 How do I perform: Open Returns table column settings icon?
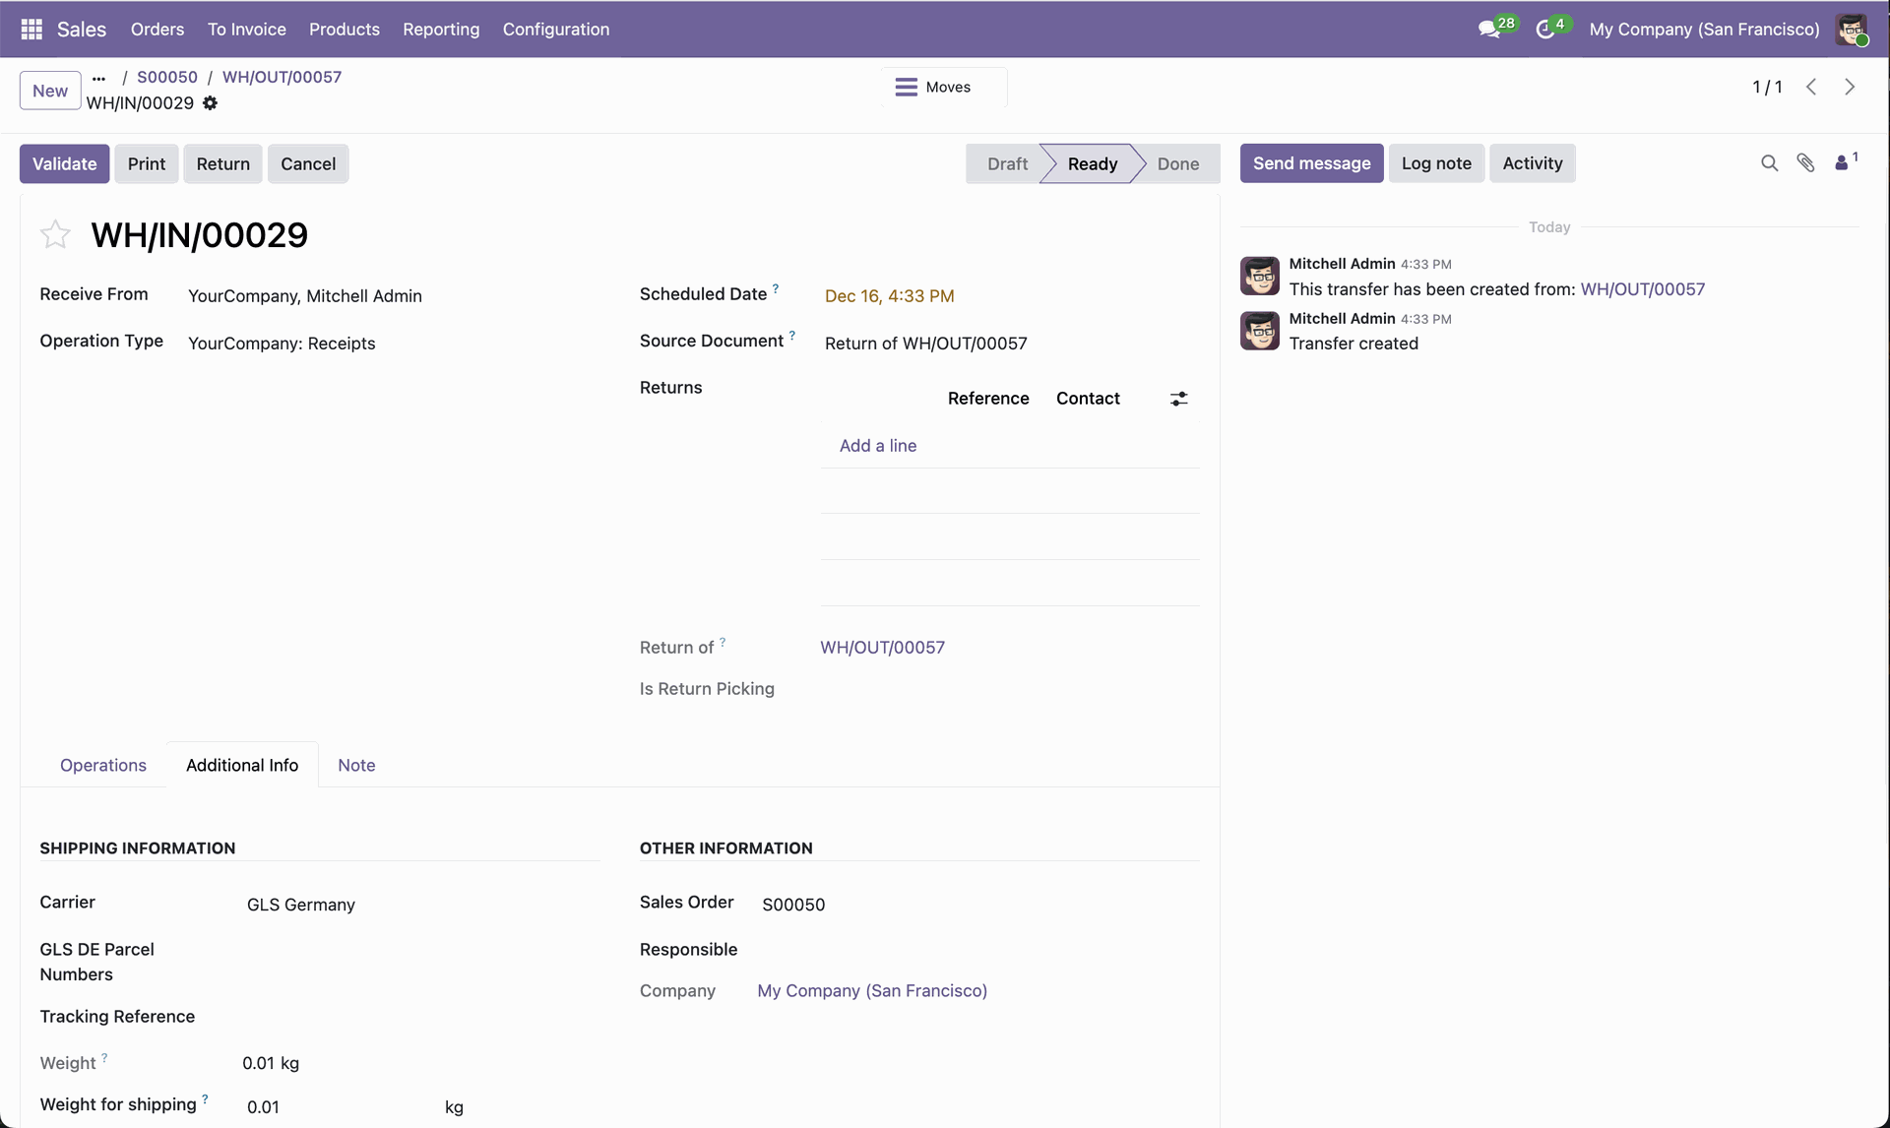[x=1178, y=399]
